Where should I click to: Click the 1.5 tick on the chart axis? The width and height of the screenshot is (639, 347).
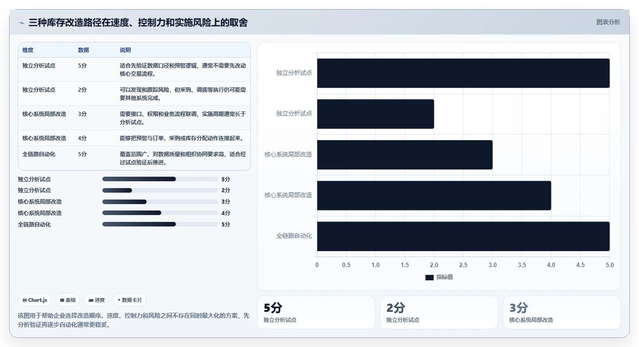pyautogui.click(x=405, y=265)
